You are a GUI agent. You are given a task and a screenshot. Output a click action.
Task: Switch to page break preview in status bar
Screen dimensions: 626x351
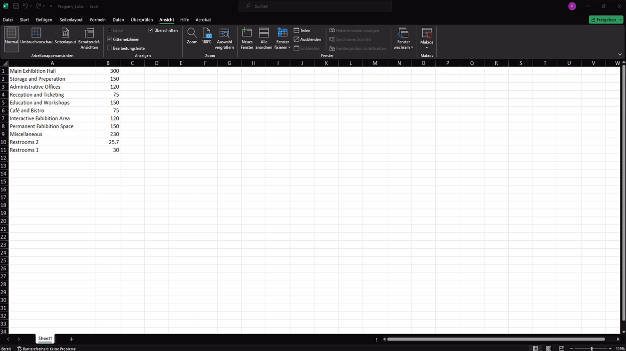click(562, 349)
